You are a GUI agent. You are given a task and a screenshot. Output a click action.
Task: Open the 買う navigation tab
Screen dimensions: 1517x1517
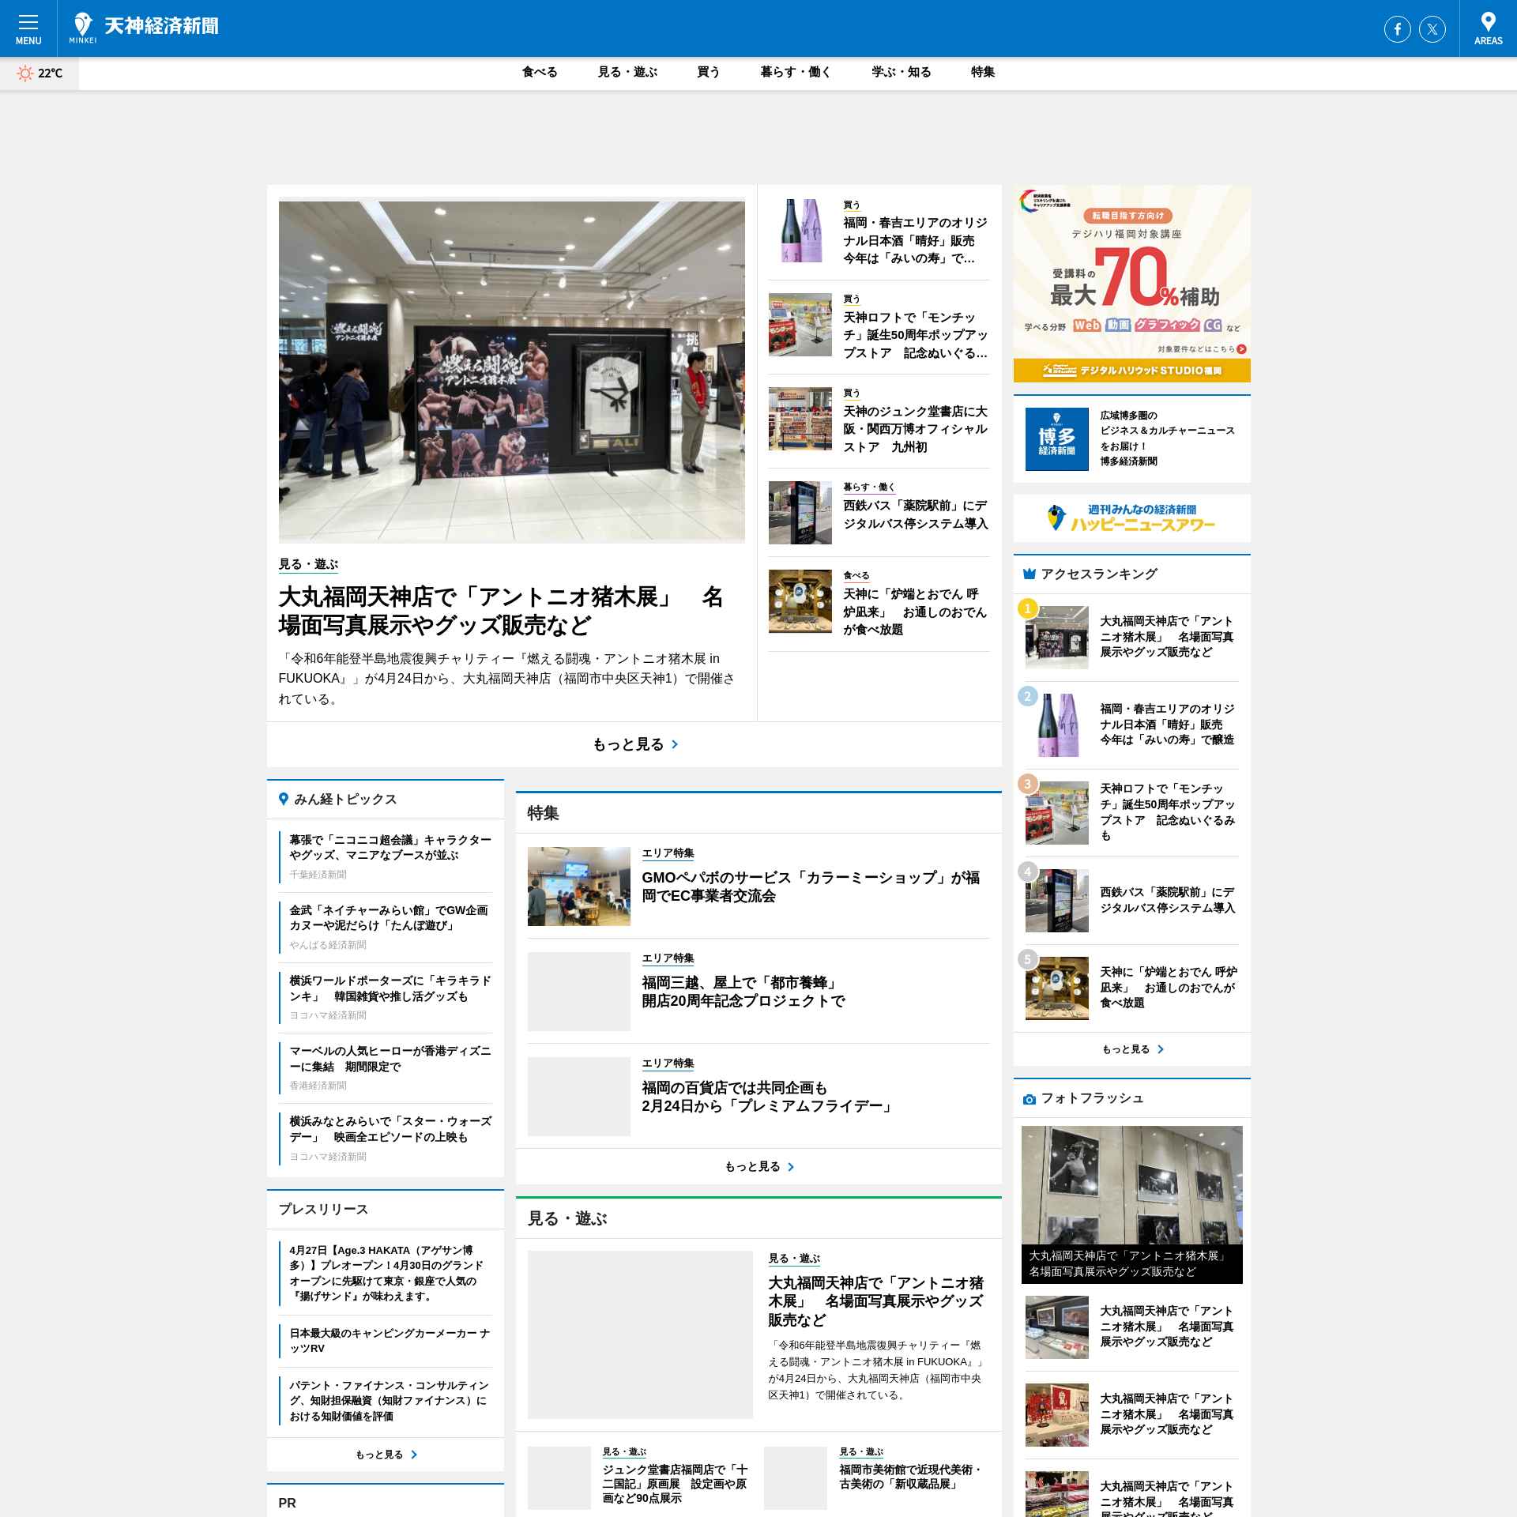[708, 72]
